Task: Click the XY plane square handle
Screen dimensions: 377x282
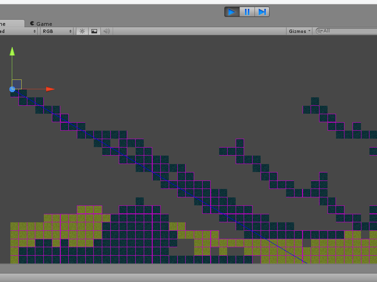Action: pyautogui.click(x=17, y=85)
